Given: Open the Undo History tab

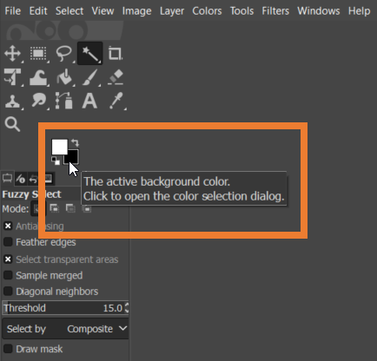Looking at the screenshot, I should [33, 179].
